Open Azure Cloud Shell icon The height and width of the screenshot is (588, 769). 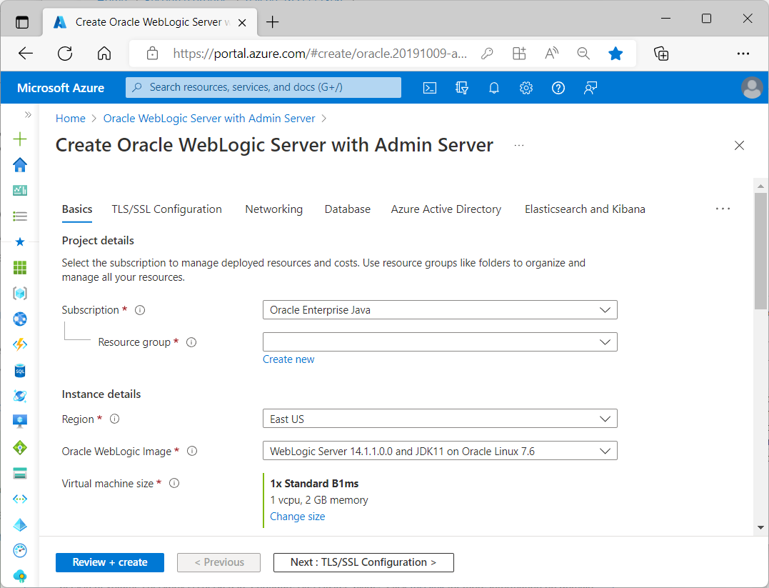click(430, 88)
